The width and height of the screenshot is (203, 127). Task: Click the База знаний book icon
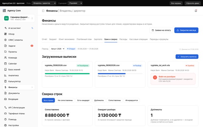coord(5,70)
